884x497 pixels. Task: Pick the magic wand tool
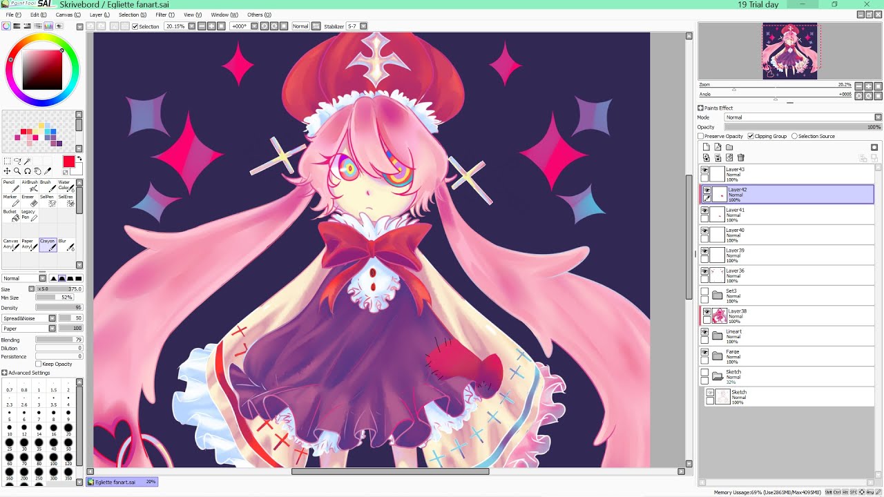pyautogui.click(x=28, y=161)
